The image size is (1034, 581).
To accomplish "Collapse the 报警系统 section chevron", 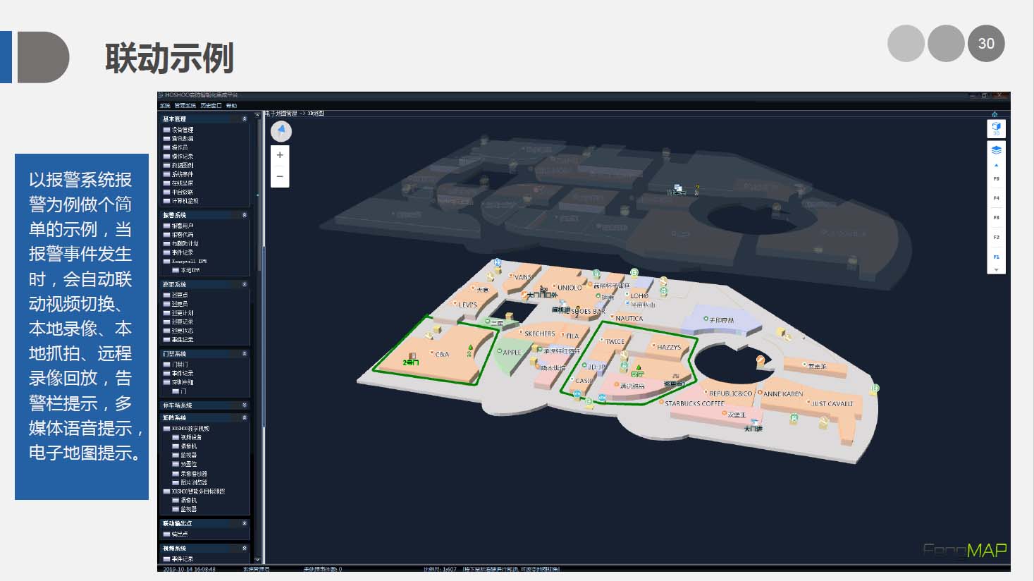I will point(245,215).
